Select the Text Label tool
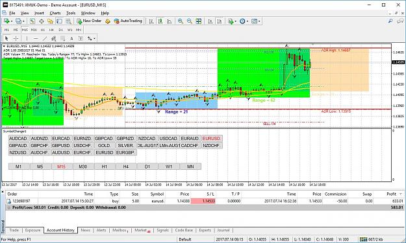 point(81,38)
